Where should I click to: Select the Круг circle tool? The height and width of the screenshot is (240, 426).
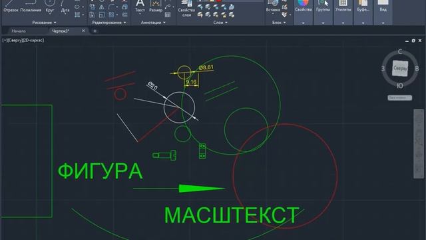[x=50, y=6]
